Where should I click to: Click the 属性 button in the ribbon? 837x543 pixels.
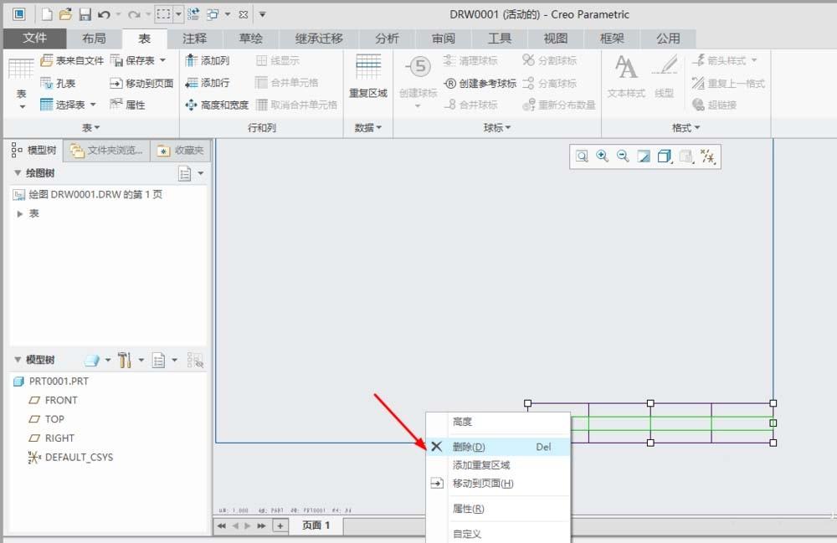(135, 105)
